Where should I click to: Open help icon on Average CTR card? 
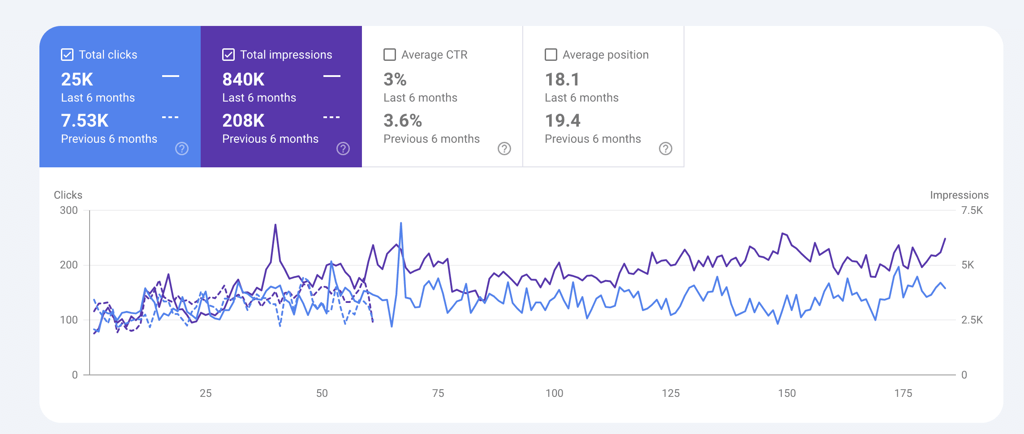504,149
